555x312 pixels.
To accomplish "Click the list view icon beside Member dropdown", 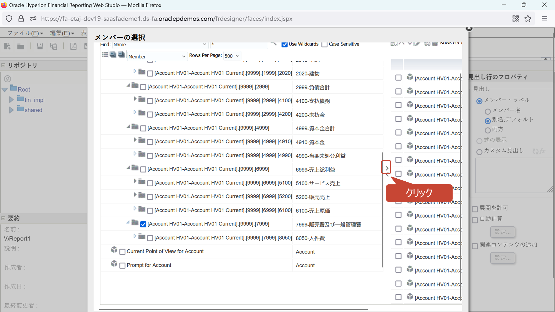I will tap(105, 55).
